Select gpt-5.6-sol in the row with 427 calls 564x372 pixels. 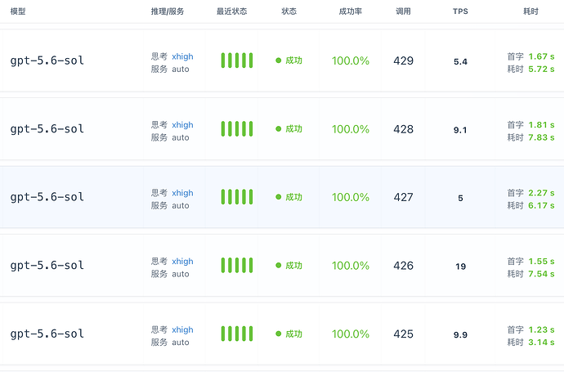click(x=47, y=197)
